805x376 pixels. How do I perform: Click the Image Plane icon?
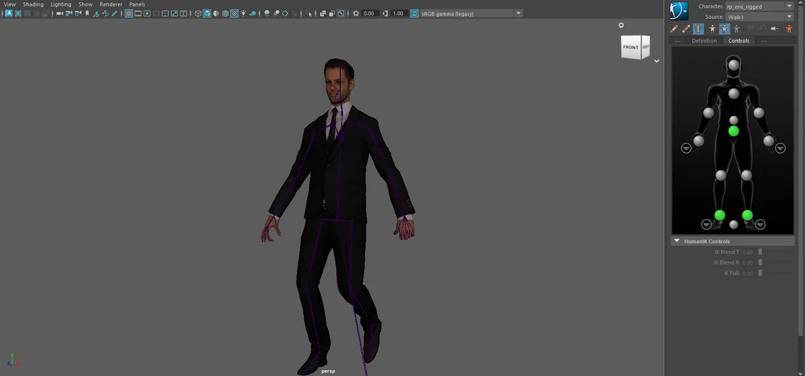coord(96,13)
